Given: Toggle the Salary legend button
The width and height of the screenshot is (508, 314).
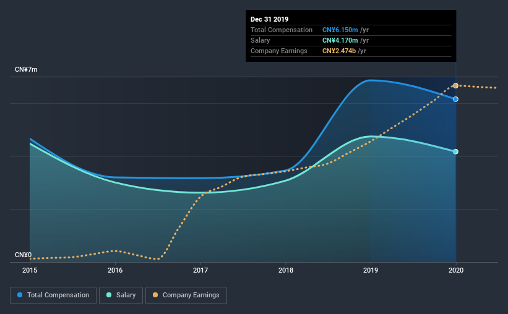Looking at the screenshot, I should point(121,295).
